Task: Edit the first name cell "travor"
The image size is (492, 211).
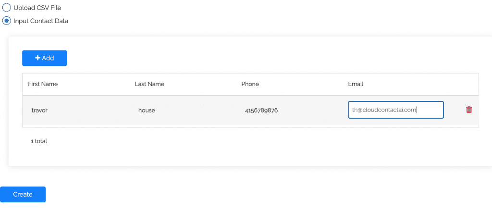Action: tap(39, 111)
